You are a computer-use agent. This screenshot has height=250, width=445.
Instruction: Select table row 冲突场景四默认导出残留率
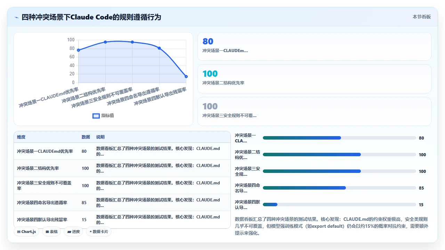click(122, 219)
